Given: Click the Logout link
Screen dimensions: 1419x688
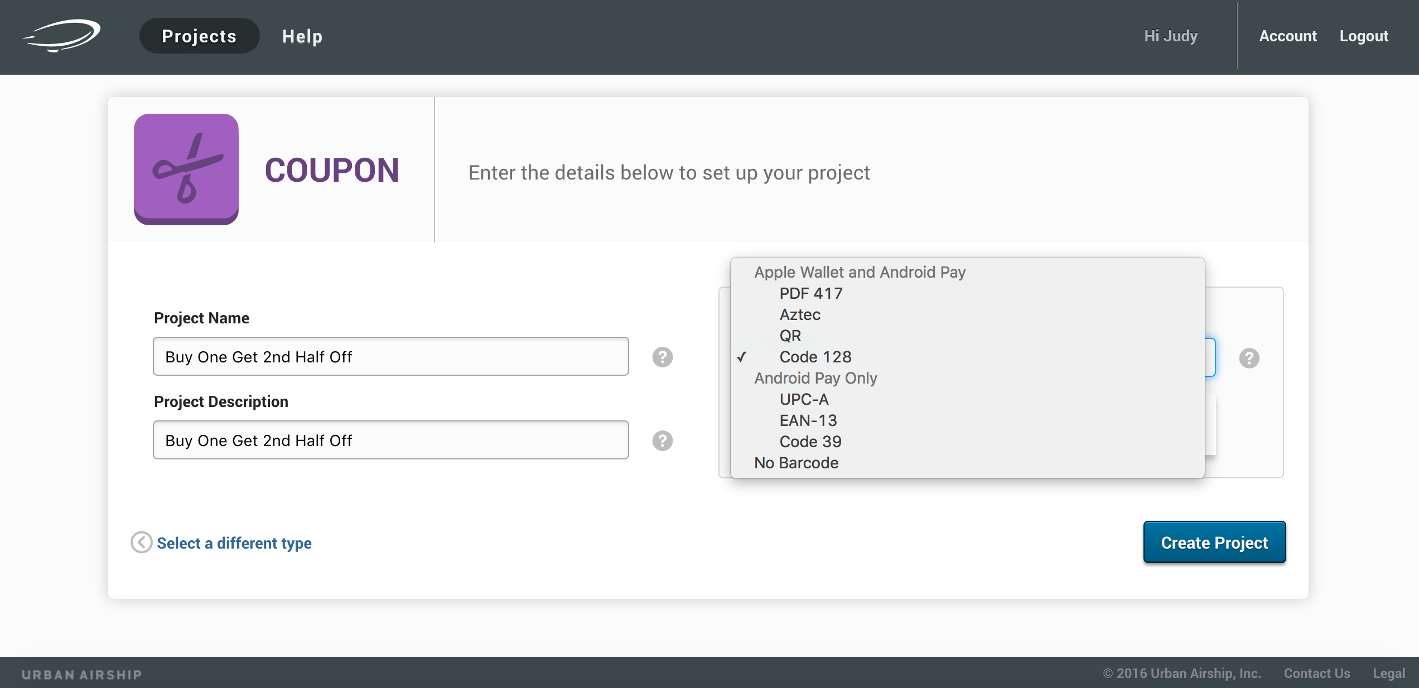Looking at the screenshot, I should 1364,36.
